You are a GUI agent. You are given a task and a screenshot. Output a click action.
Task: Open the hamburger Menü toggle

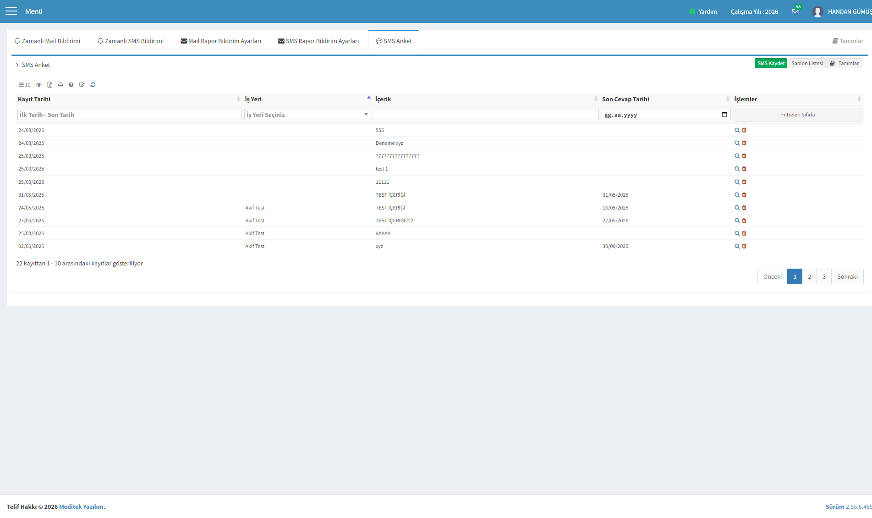point(11,11)
